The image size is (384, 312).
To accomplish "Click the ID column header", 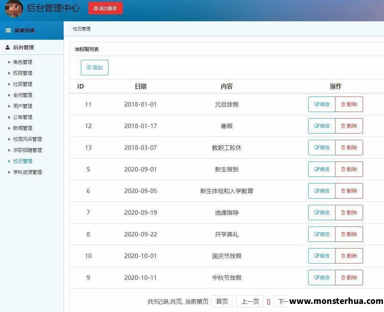I will point(80,86).
